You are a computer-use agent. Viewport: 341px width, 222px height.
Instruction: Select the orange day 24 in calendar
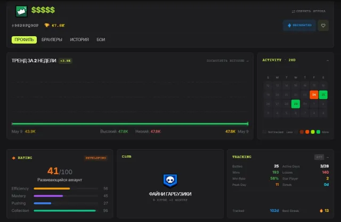pyautogui.click(x=314, y=95)
